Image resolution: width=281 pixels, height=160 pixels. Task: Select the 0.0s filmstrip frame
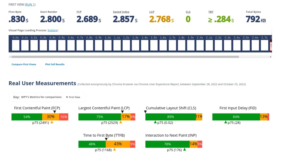coord(16,45)
